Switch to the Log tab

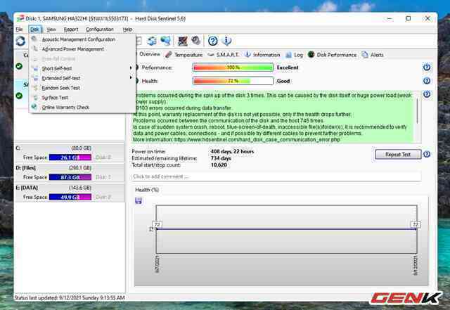[295, 55]
